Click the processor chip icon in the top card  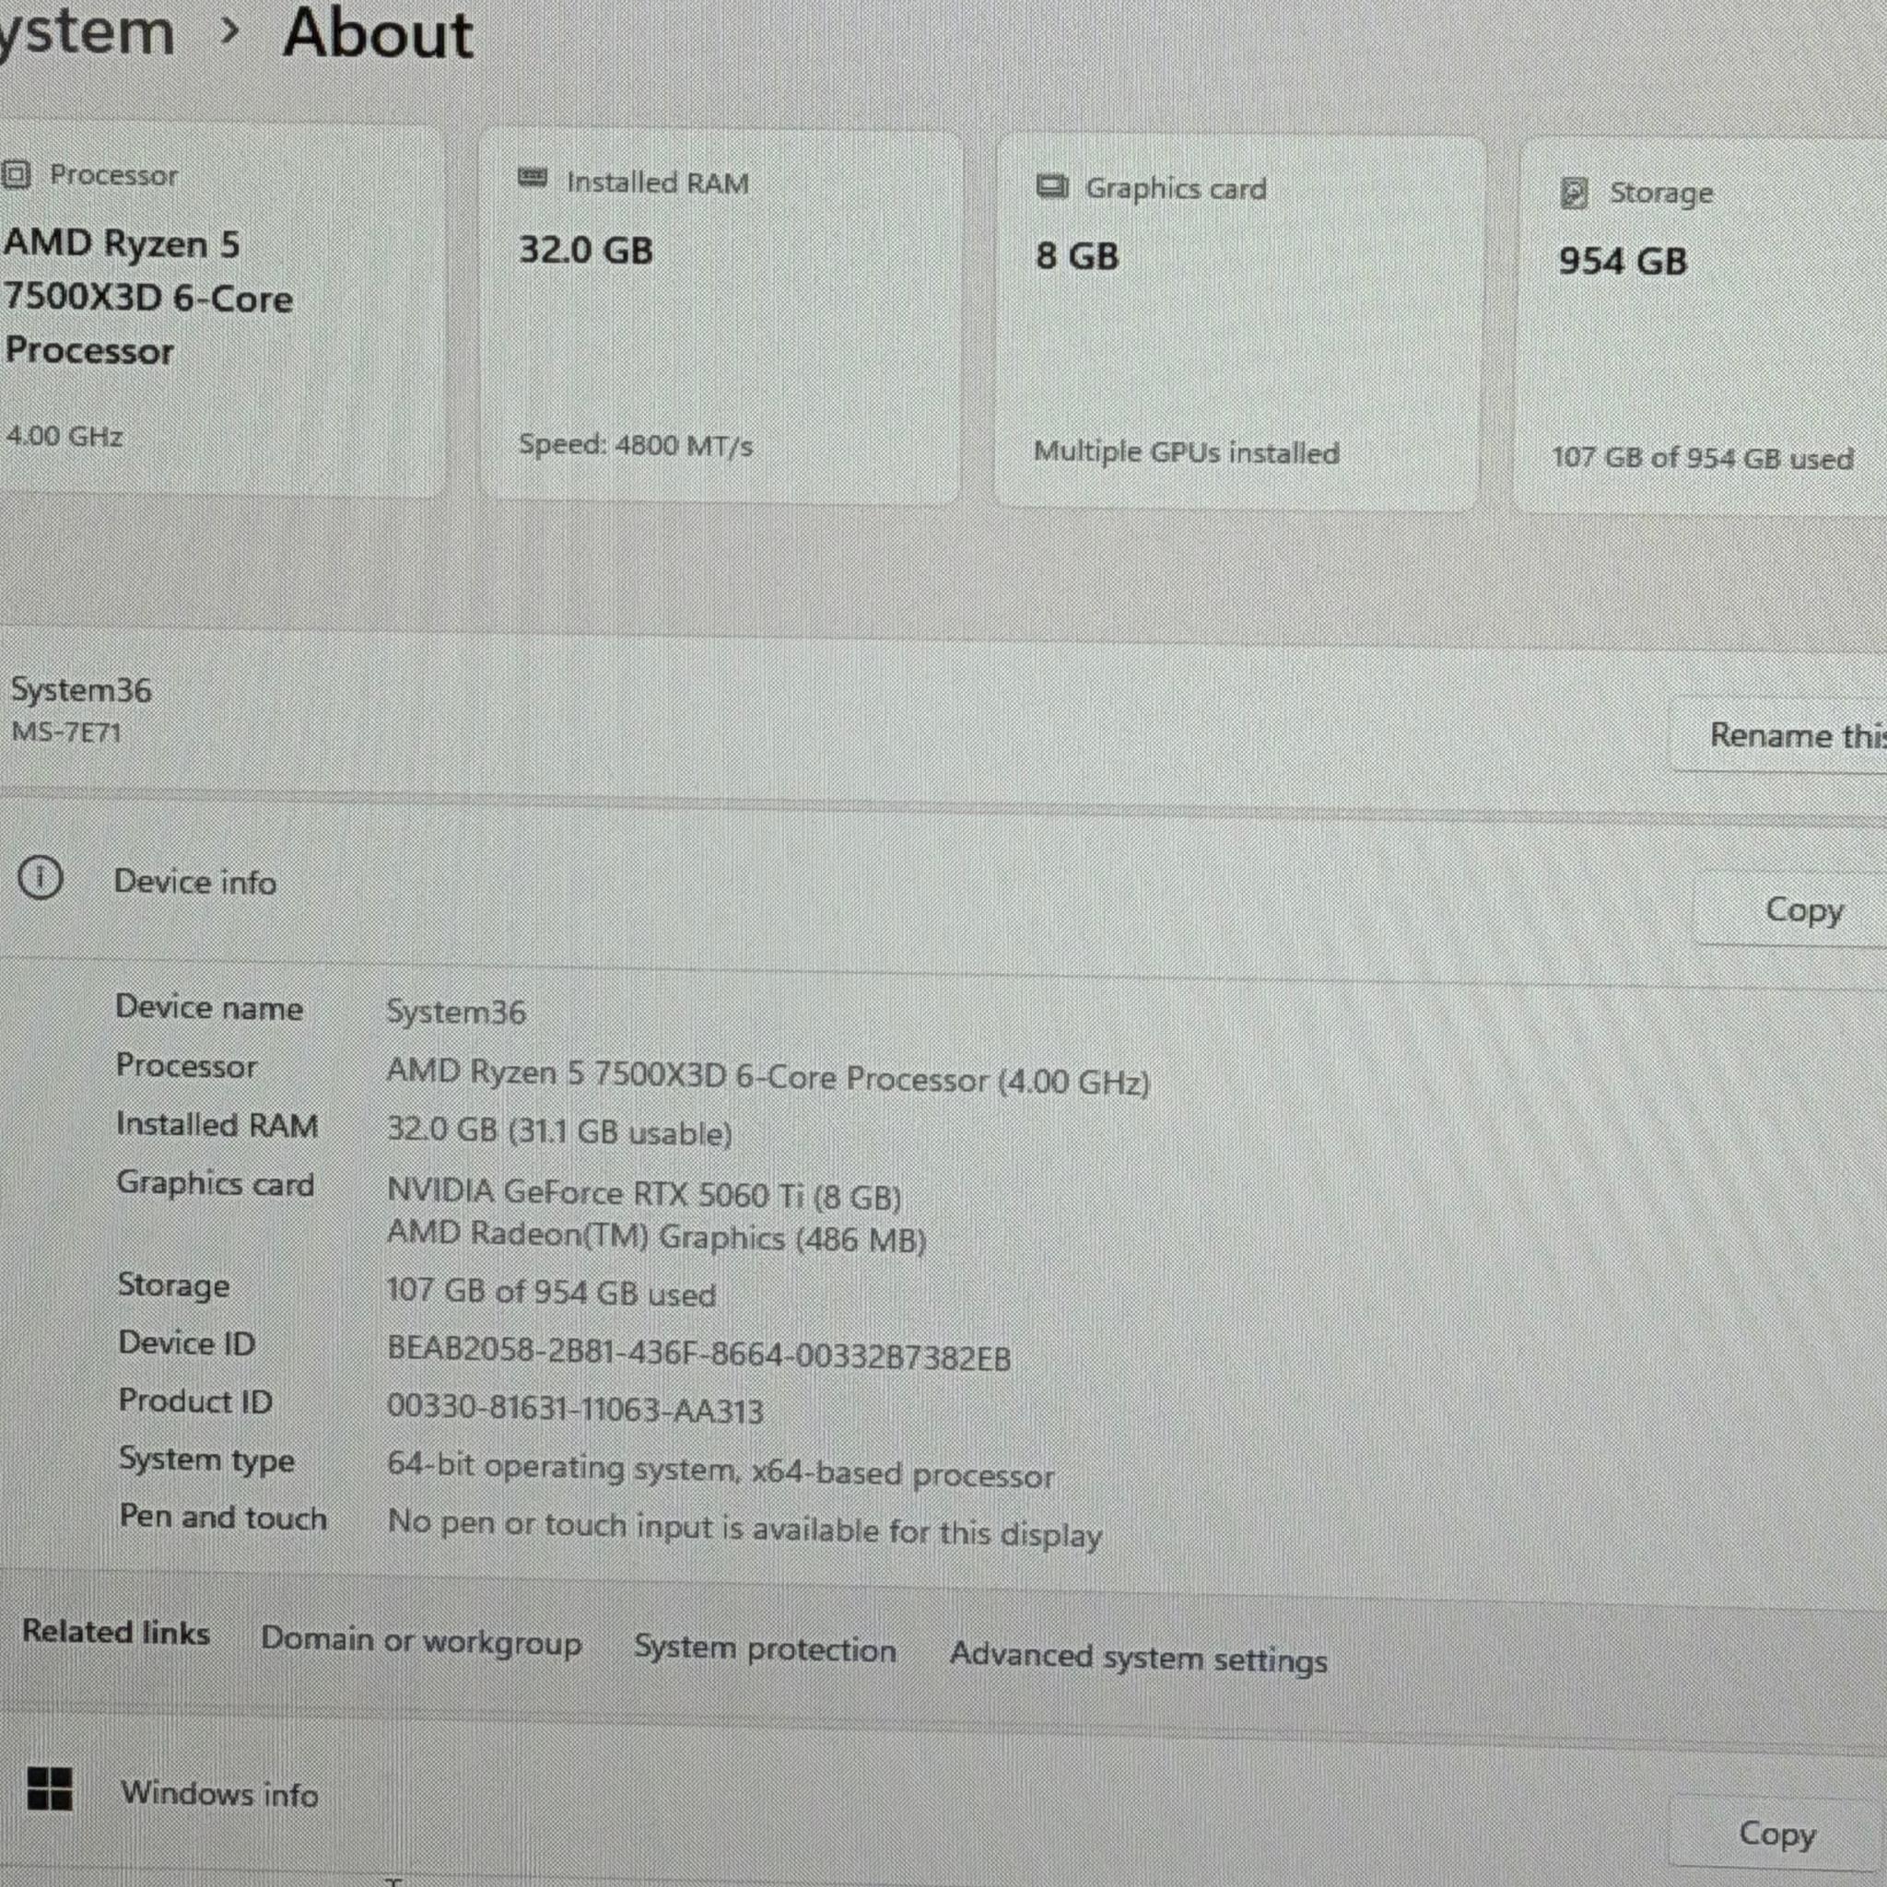click(x=16, y=175)
